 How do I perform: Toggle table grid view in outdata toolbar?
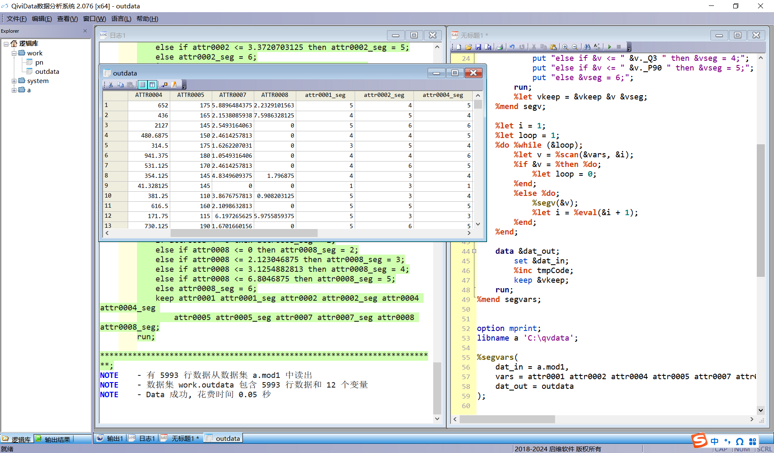point(142,85)
